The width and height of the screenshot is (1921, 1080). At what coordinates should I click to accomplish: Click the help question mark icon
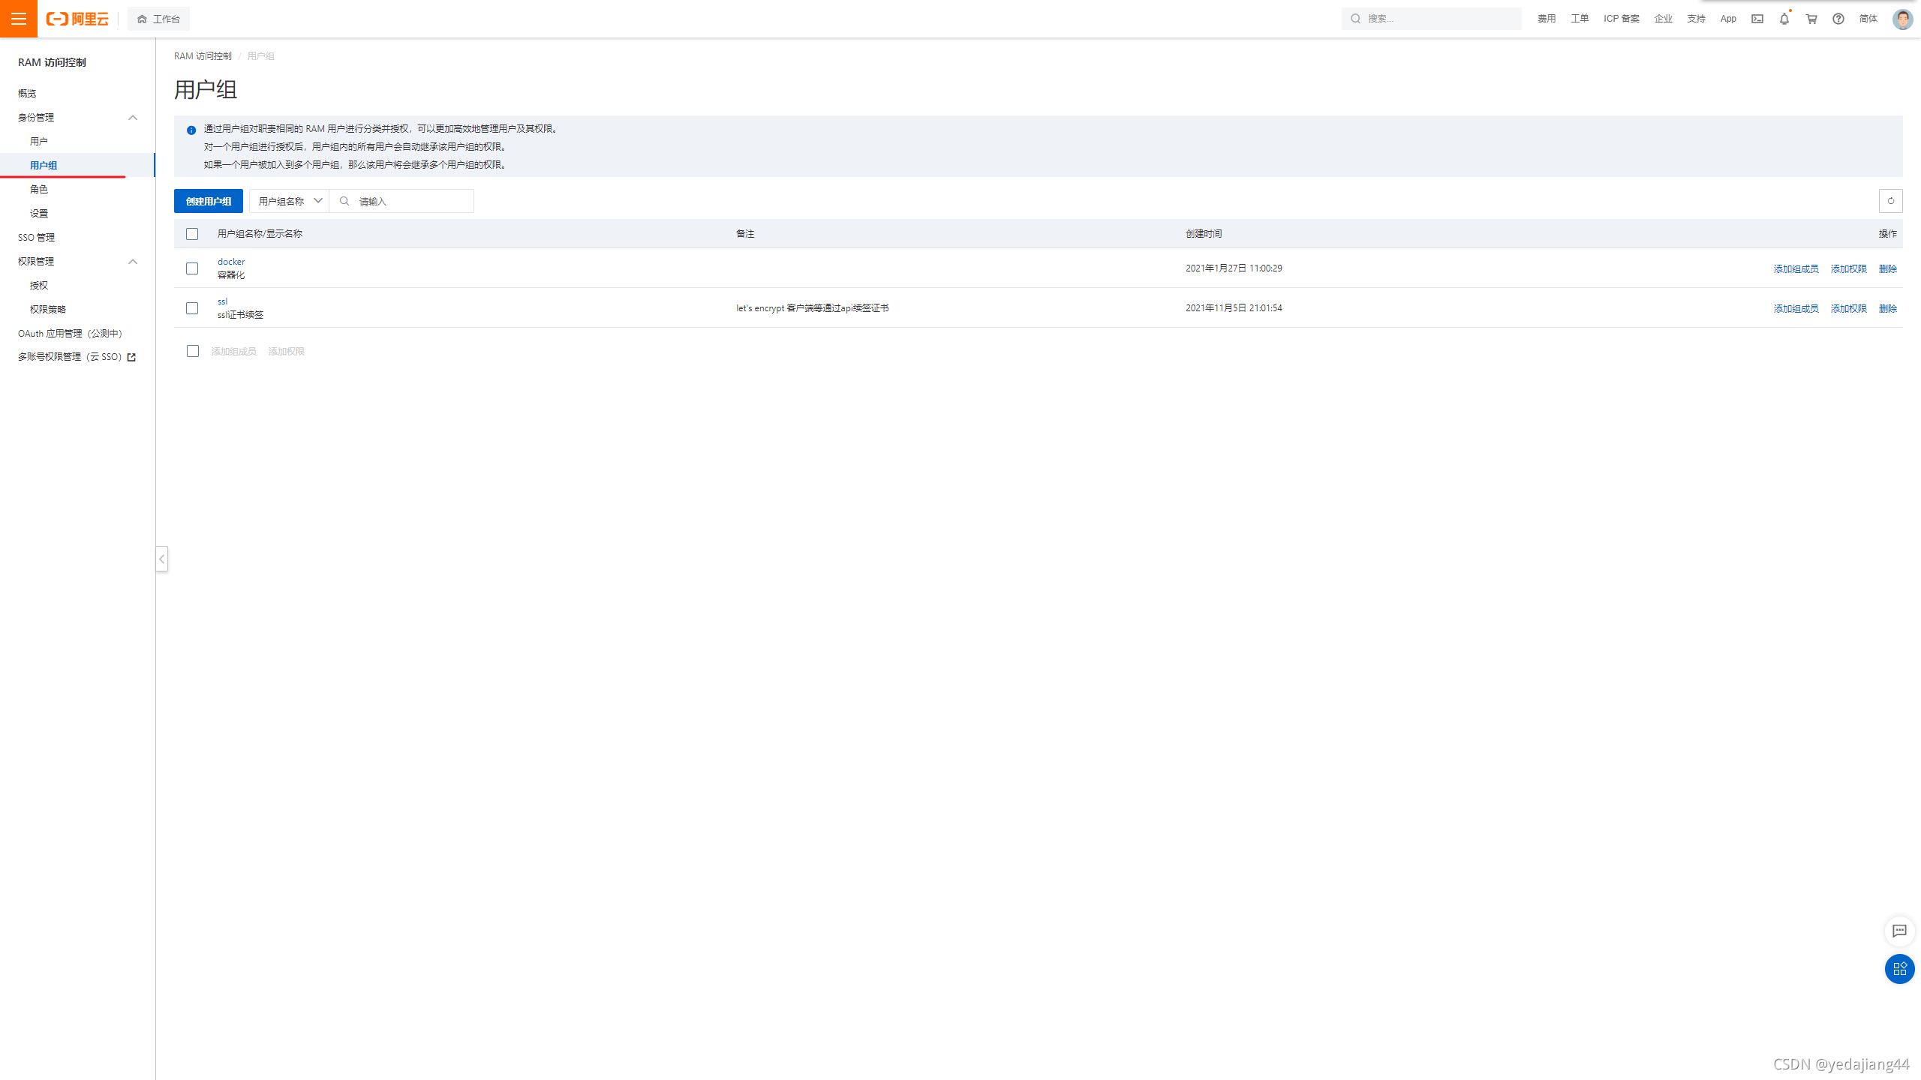point(1838,19)
